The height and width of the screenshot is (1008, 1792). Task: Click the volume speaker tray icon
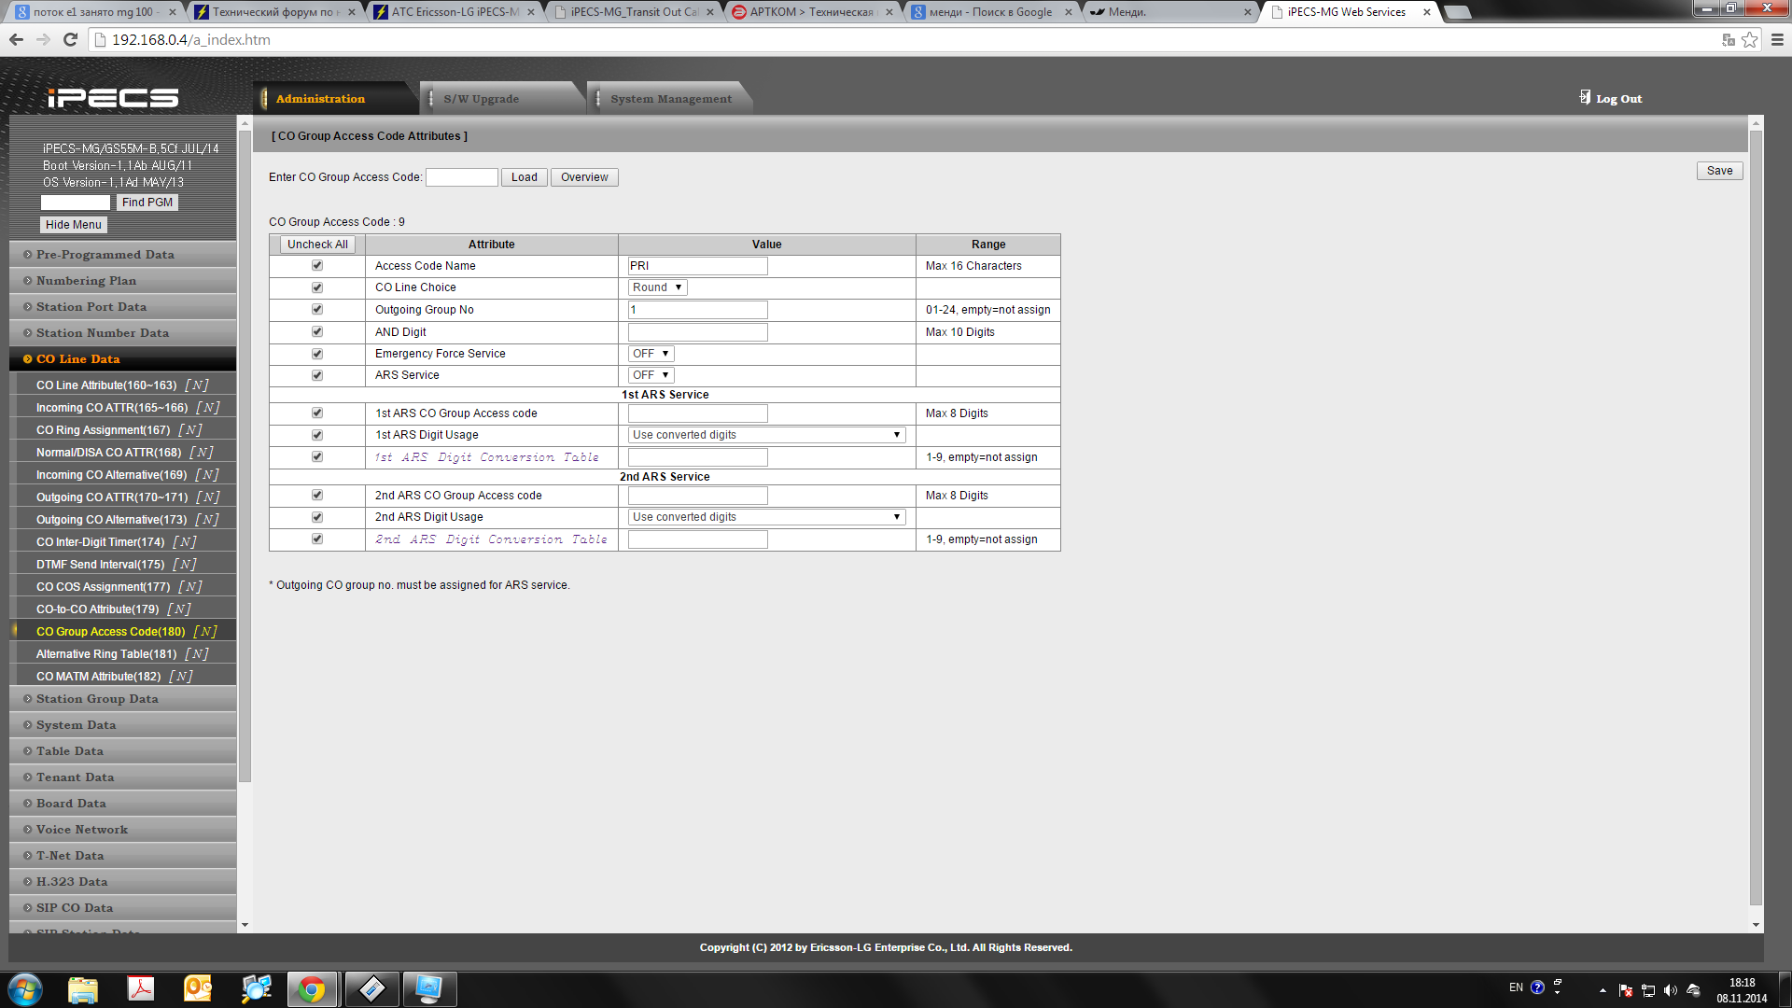1670,990
